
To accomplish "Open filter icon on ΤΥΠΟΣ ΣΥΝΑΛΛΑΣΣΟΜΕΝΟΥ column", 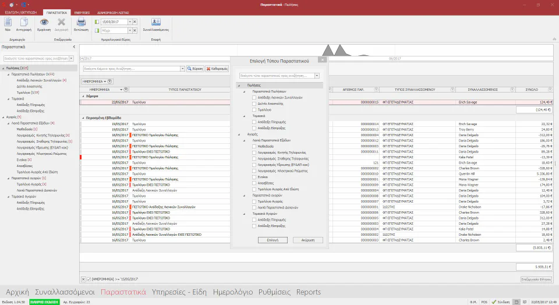I will click(x=452, y=90).
